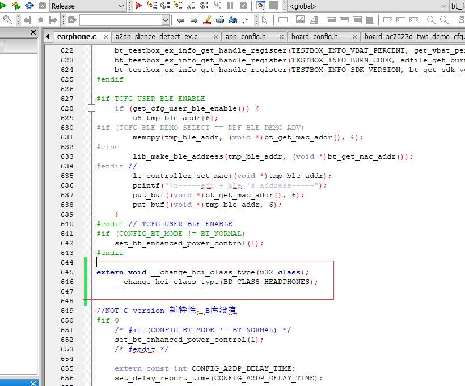
Task: Open the a2dp_slience_detect_ex.c tab
Action: click(x=157, y=37)
